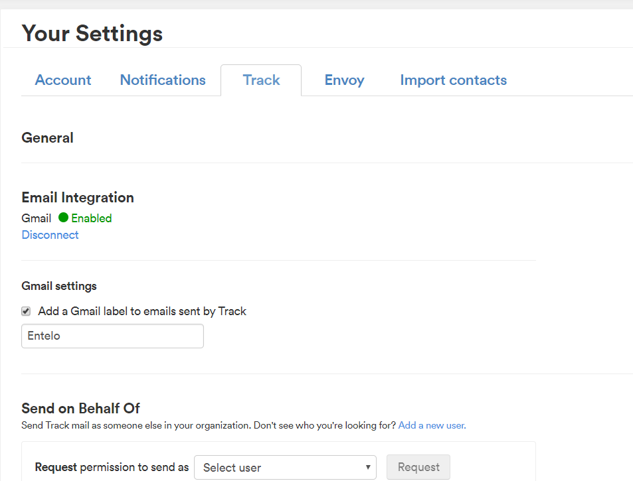Go to Import contacts tab
Viewport: 633px width, 481px height.
coord(454,80)
